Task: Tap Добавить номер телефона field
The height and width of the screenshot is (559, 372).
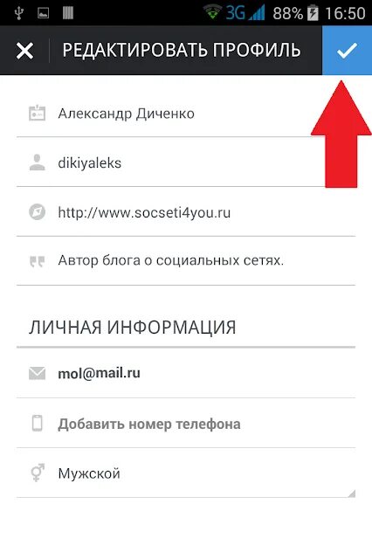Action: (x=186, y=424)
